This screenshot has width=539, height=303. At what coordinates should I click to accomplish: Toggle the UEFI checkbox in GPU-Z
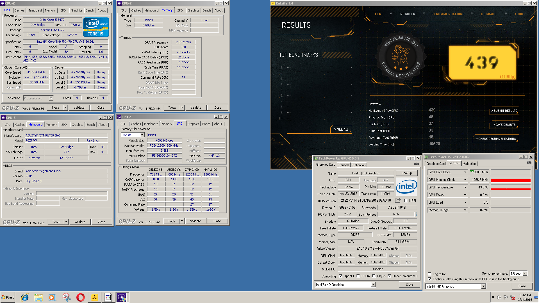click(406, 201)
